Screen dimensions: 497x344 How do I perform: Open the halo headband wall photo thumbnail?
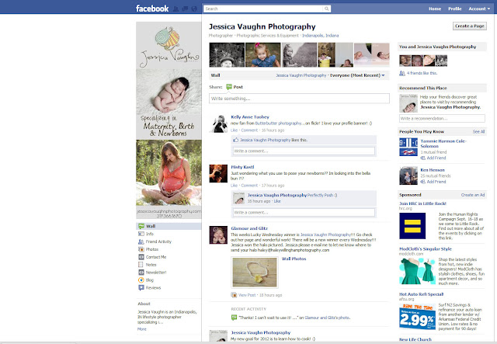[255, 273]
